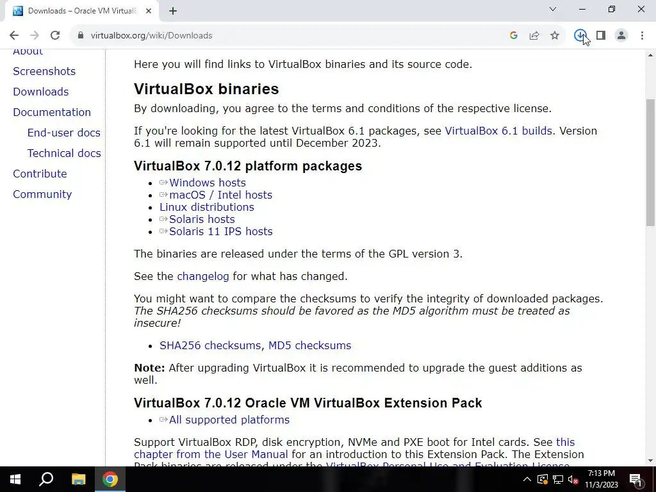Open this chapter from the User Manual link
The image size is (656, 492).
[211, 454]
